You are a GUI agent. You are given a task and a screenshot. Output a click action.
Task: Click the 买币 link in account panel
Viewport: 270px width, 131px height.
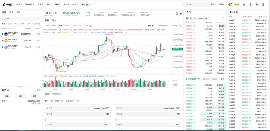[38, 90]
